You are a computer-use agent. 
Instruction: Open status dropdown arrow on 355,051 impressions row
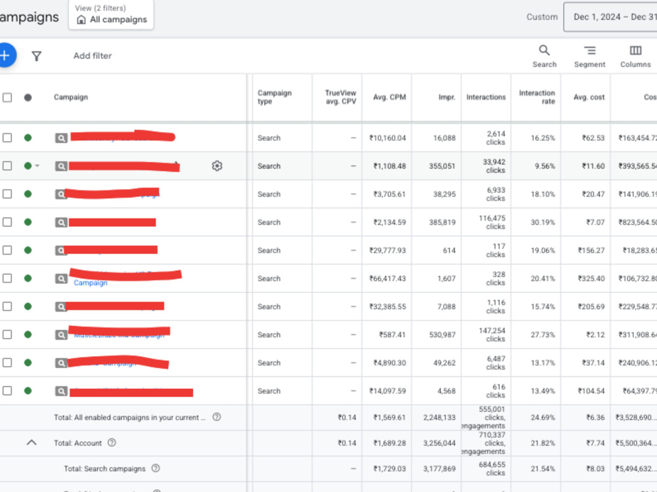37,166
